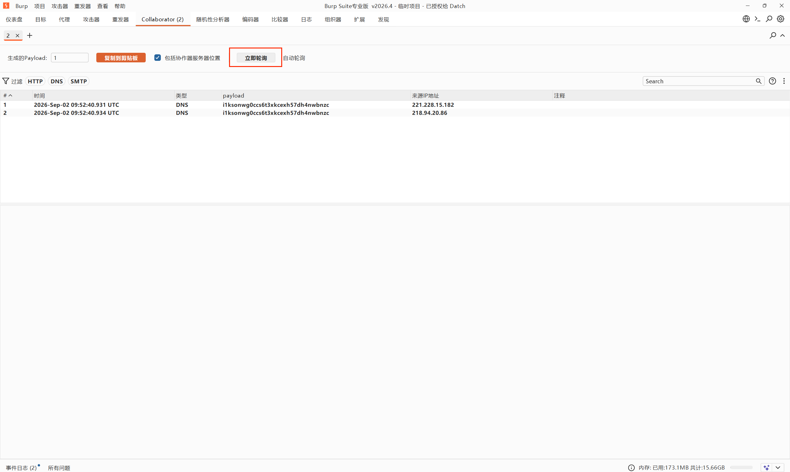The image size is (790, 472).
Task: Switch to the 代理 tab
Action: tap(64, 19)
